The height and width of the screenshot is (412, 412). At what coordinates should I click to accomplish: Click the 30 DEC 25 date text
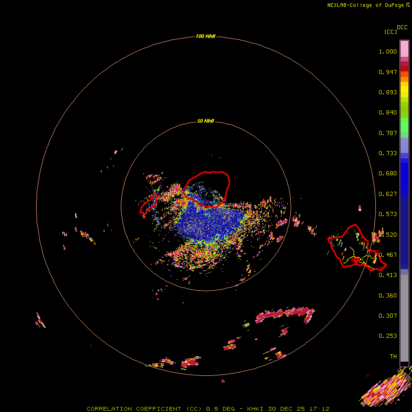click(x=287, y=409)
